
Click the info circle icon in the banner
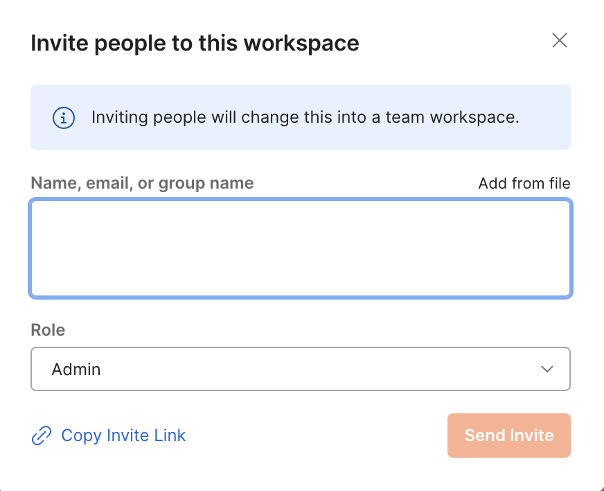tap(64, 118)
